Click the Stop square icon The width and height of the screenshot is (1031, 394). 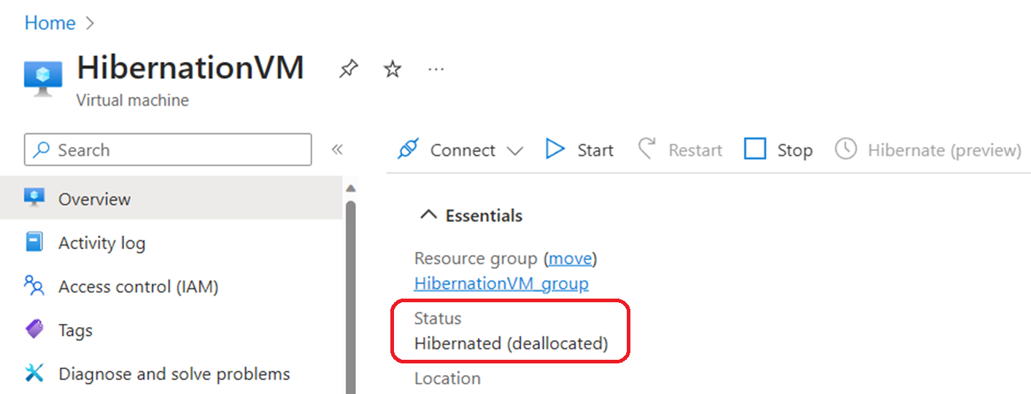click(x=754, y=149)
